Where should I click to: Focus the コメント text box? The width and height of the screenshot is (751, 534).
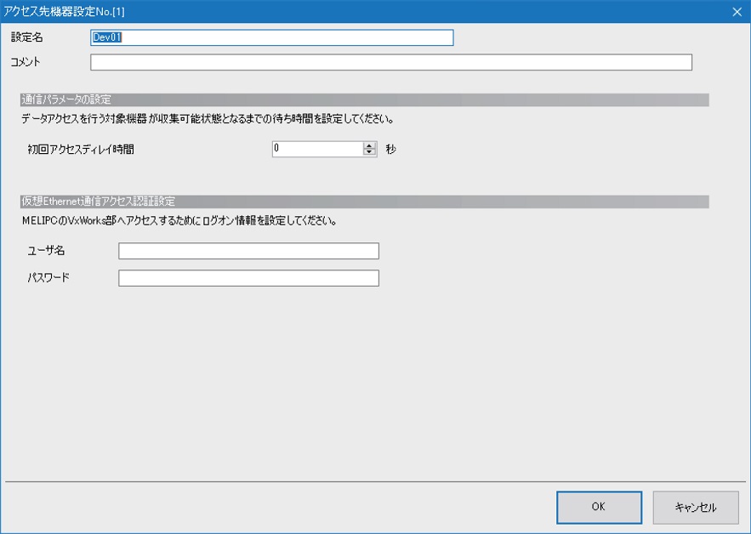[390, 62]
